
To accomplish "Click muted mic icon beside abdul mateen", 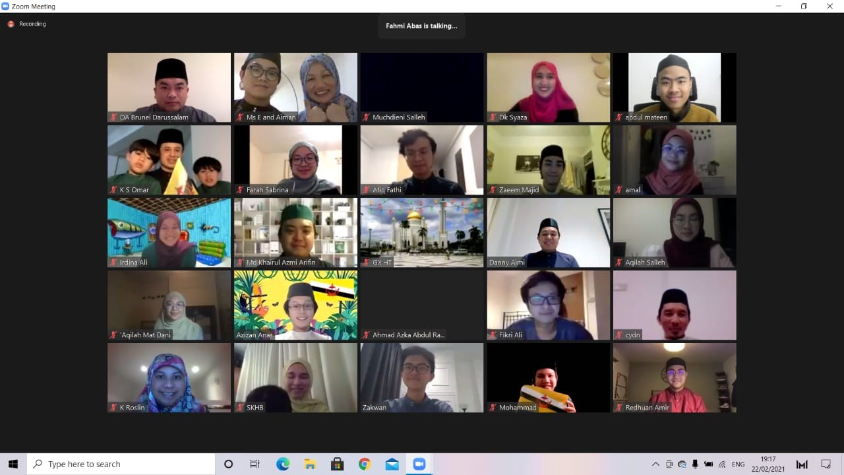I will (x=619, y=117).
